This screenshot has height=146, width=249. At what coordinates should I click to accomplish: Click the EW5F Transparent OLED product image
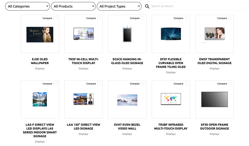[x=215, y=34]
